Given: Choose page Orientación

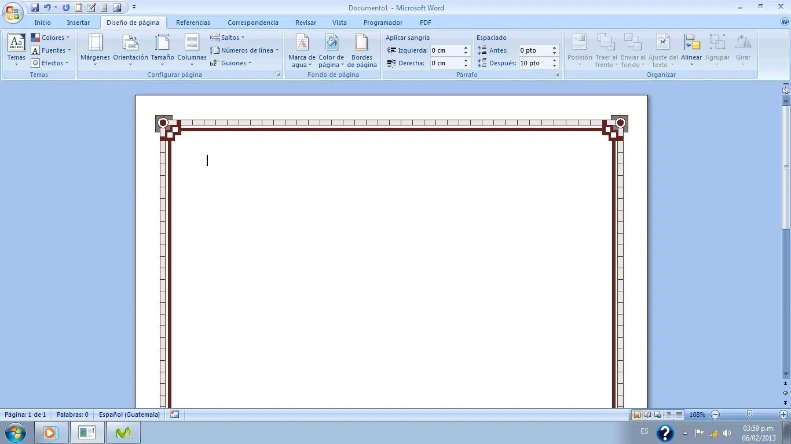Looking at the screenshot, I should [130, 50].
